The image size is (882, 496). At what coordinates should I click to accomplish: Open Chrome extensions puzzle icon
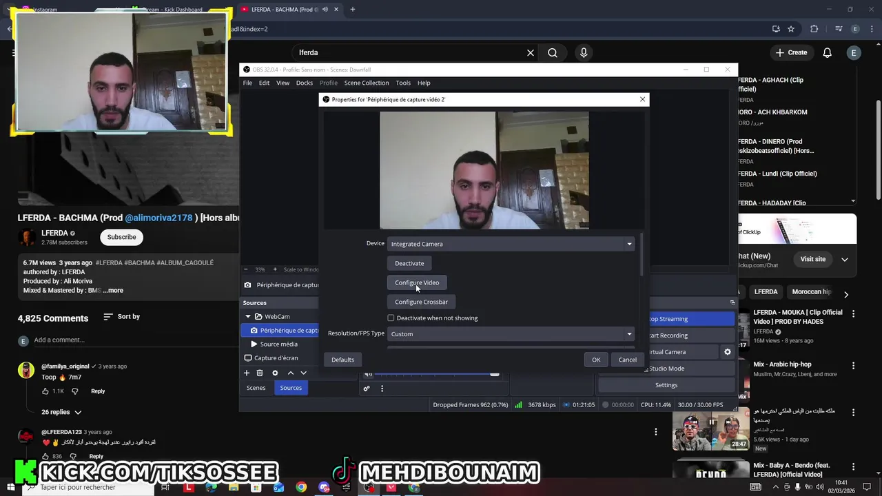click(814, 29)
